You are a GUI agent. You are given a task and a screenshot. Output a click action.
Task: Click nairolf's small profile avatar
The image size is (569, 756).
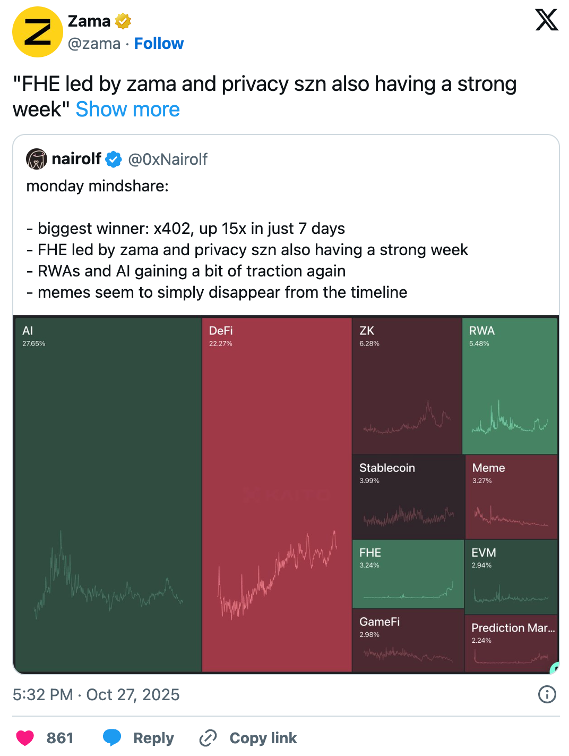[x=37, y=159]
